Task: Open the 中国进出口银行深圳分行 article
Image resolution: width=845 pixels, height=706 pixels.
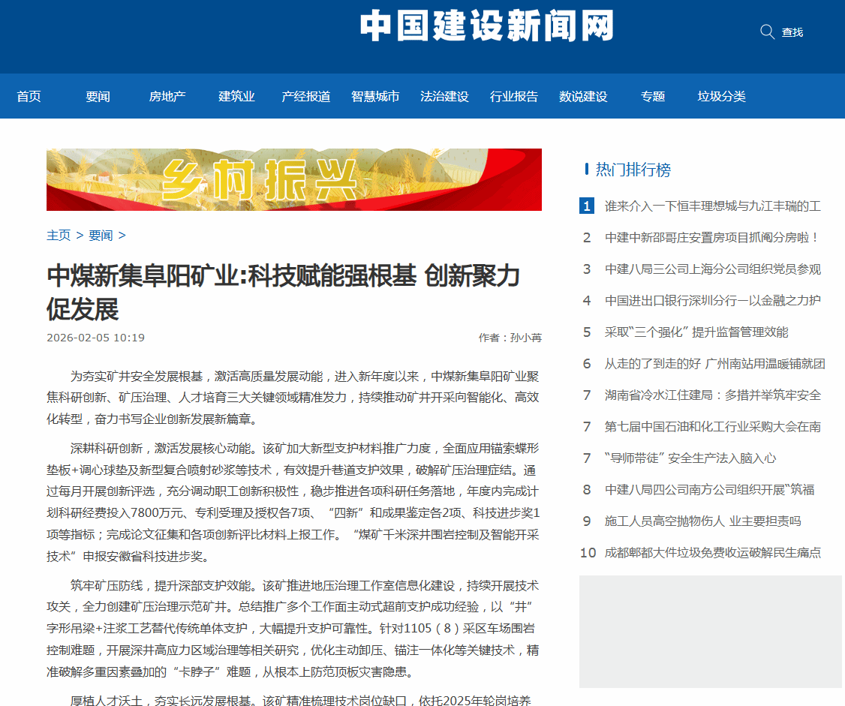Action: click(712, 301)
